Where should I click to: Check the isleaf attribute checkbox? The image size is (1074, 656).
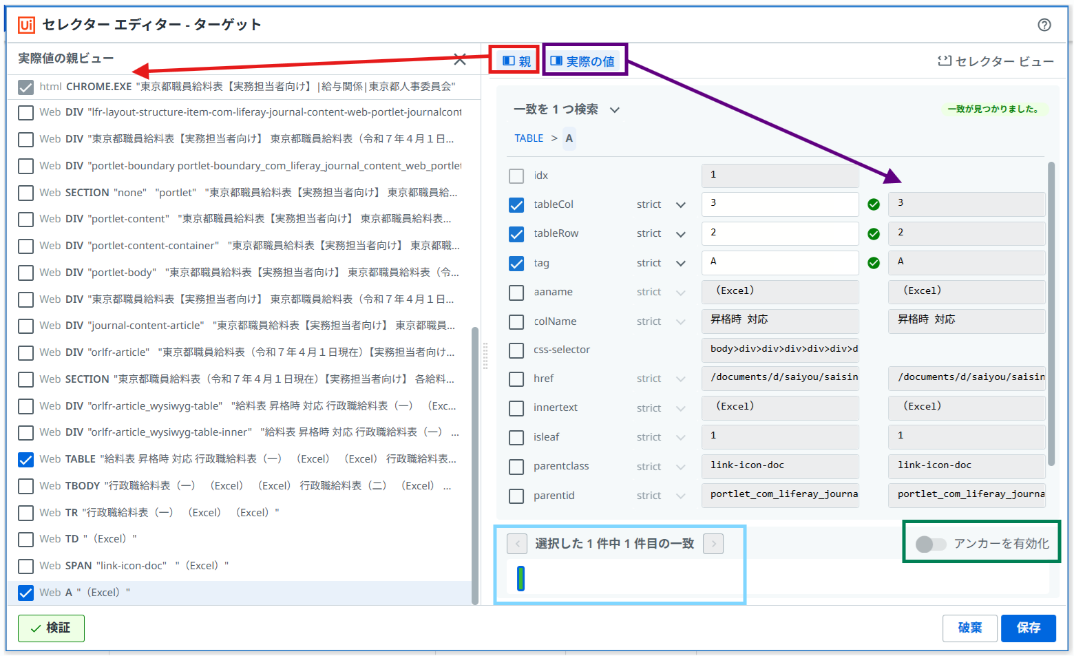click(x=516, y=438)
